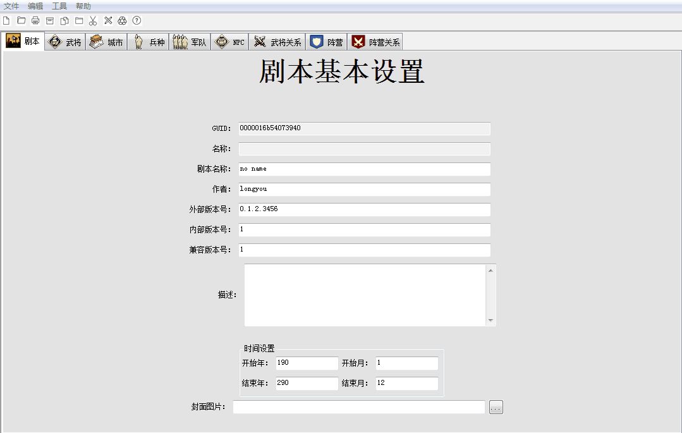
Task: Switch to the NPC tab
Action: coord(230,42)
